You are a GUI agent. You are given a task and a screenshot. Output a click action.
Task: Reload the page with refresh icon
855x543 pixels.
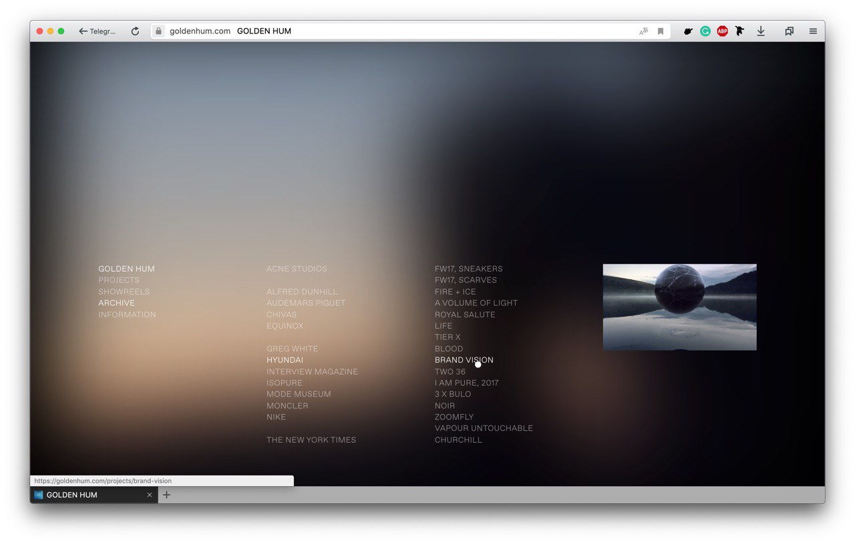135,31
